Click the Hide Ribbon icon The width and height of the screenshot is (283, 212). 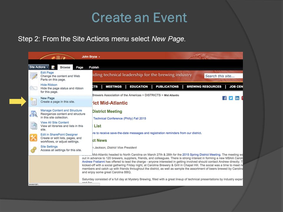coord(33,88)
